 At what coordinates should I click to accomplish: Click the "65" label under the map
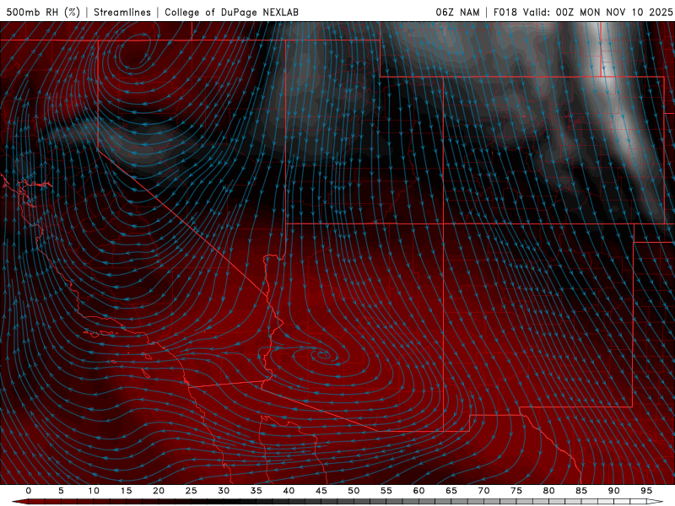(451, 491)
